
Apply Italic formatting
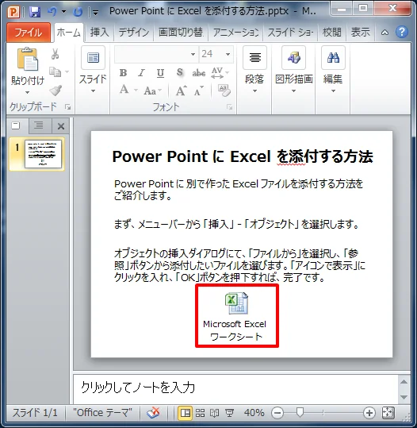[141, 72]
